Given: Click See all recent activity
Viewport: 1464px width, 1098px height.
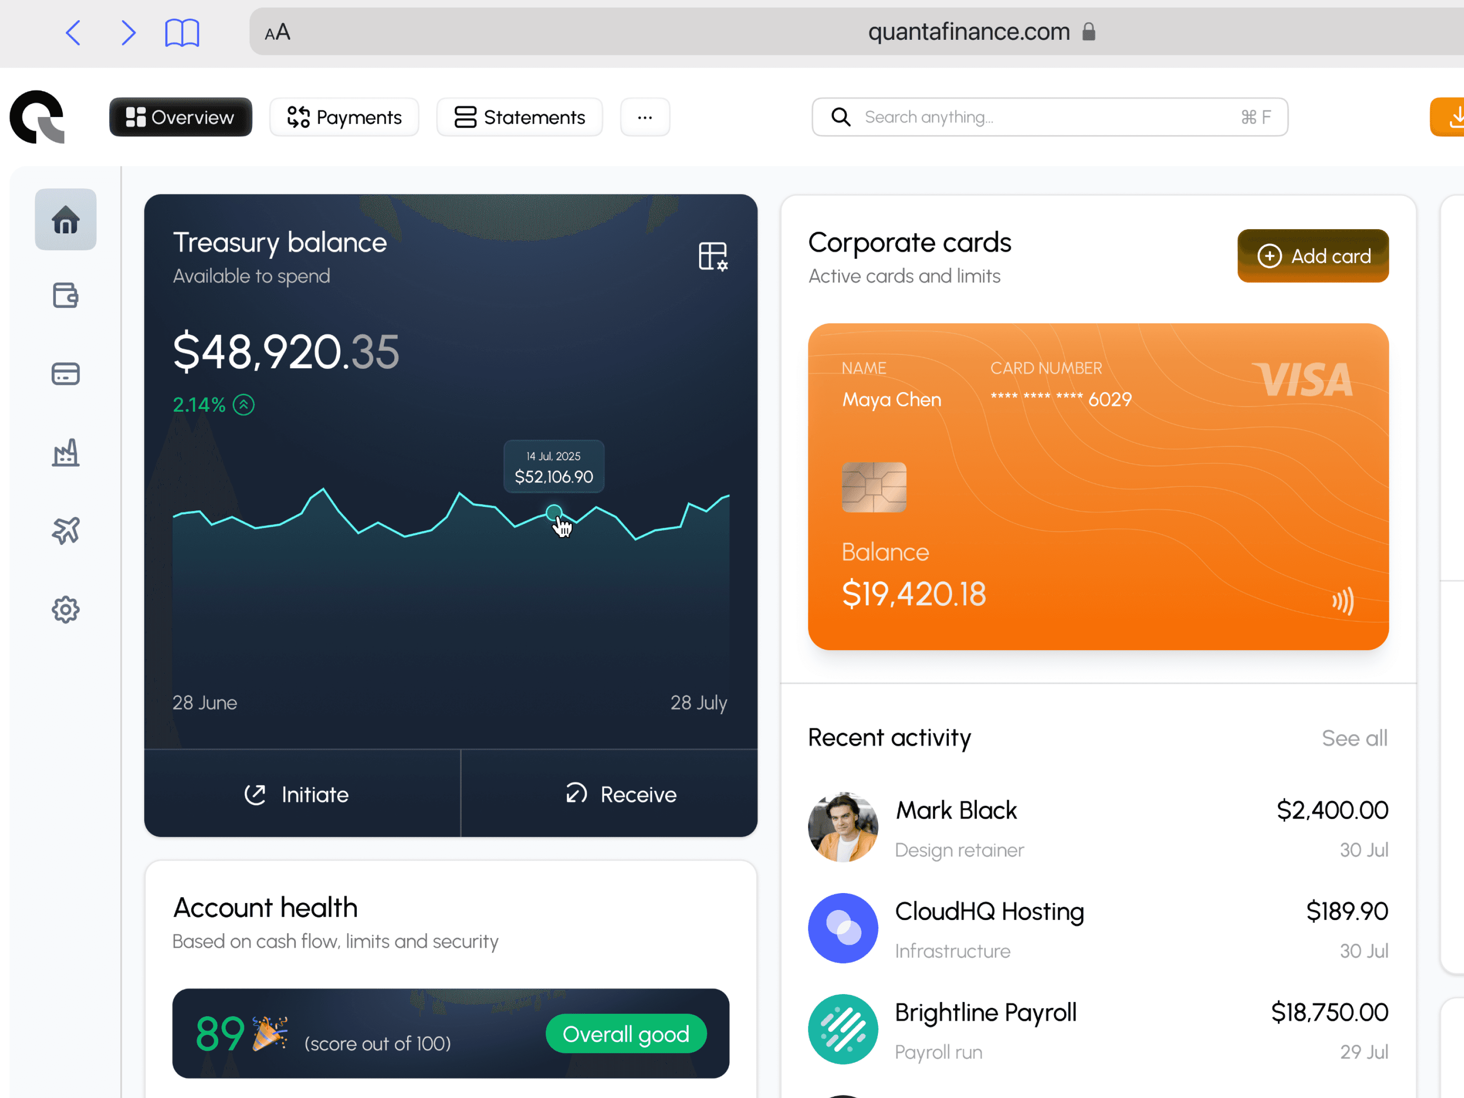Looking at the screenshot, I should (x=1354, y=737).
